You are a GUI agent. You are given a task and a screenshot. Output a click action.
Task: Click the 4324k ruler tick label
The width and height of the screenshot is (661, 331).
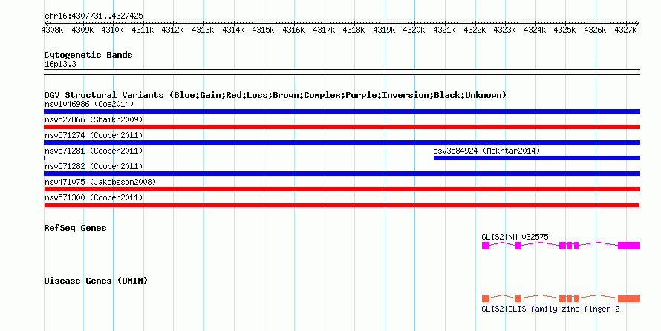535,30
